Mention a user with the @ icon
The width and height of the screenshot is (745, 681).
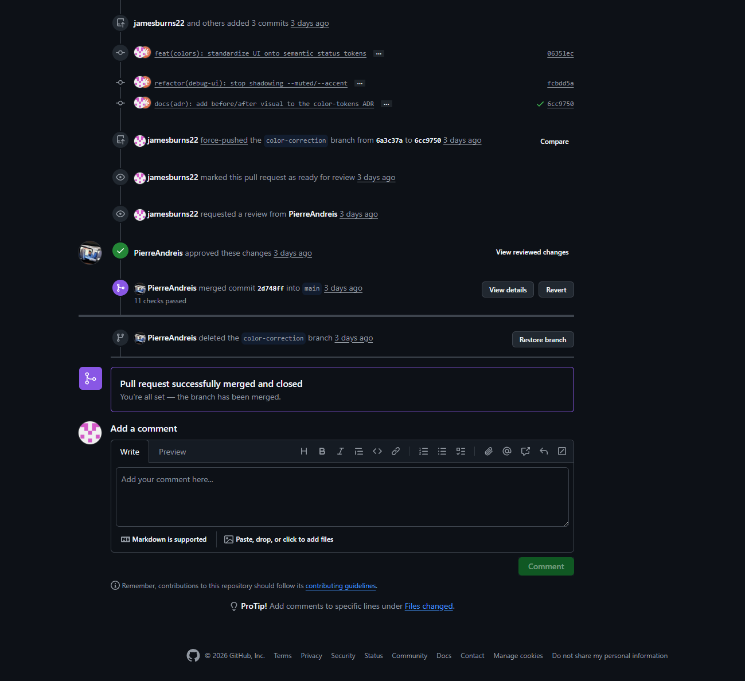click(x=507, y=452)
